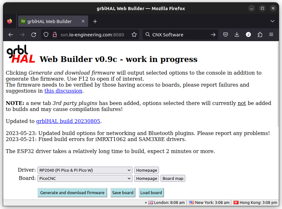
Task: Open the Board Homepage button
Action: pyautogui.click(x=147, y=178)
